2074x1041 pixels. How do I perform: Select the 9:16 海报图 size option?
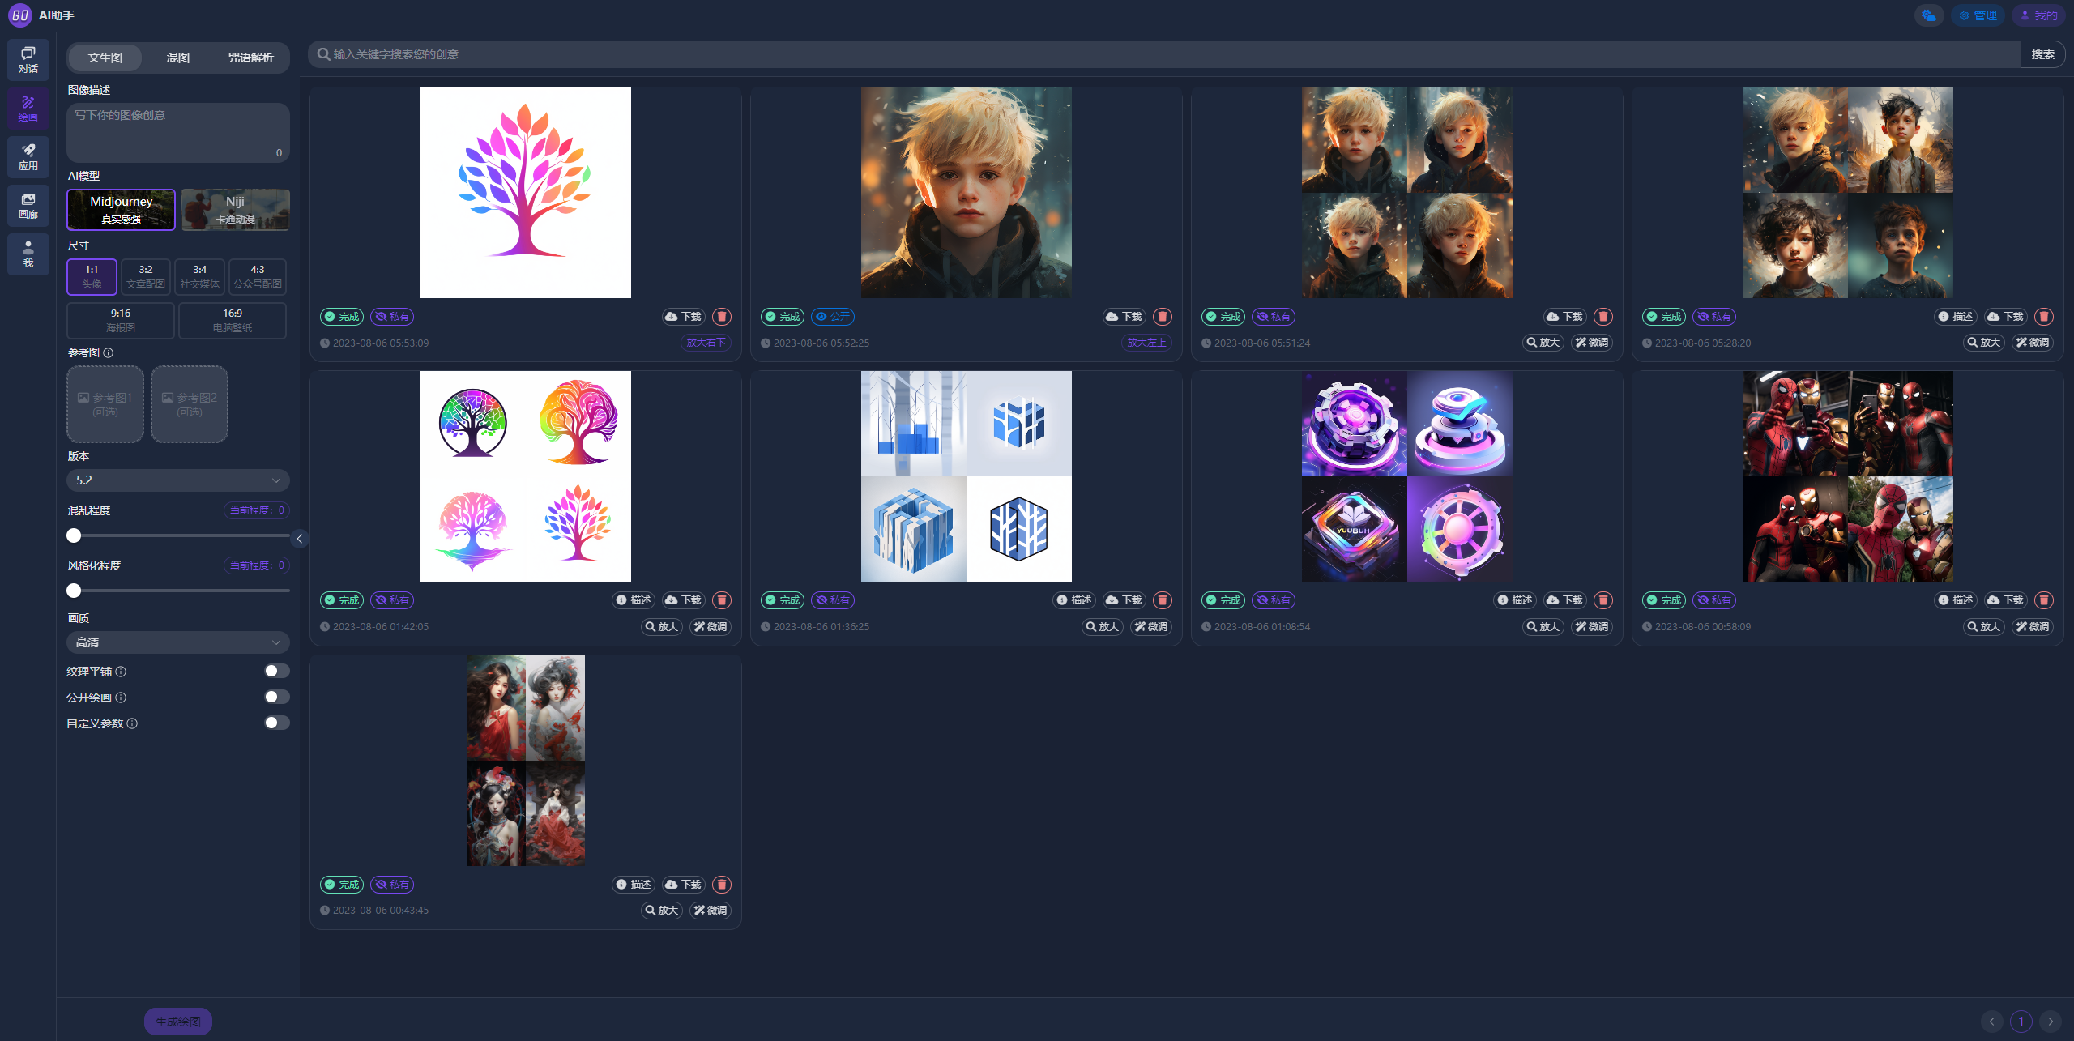[121, 320]
